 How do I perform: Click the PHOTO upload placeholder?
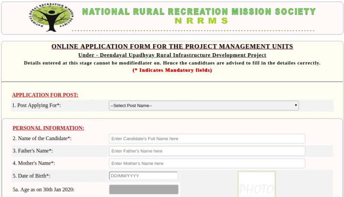tap(257, 184)
